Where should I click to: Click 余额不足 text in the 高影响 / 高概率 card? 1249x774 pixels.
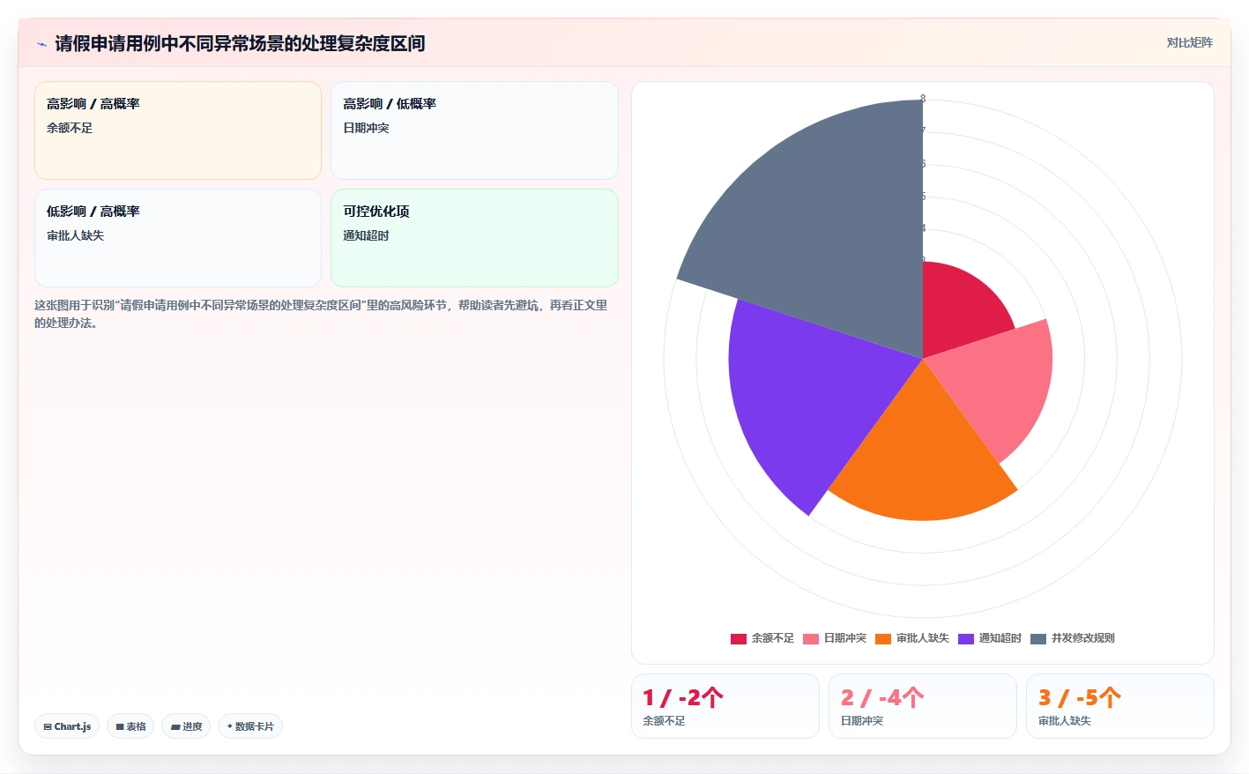[70, 128]
